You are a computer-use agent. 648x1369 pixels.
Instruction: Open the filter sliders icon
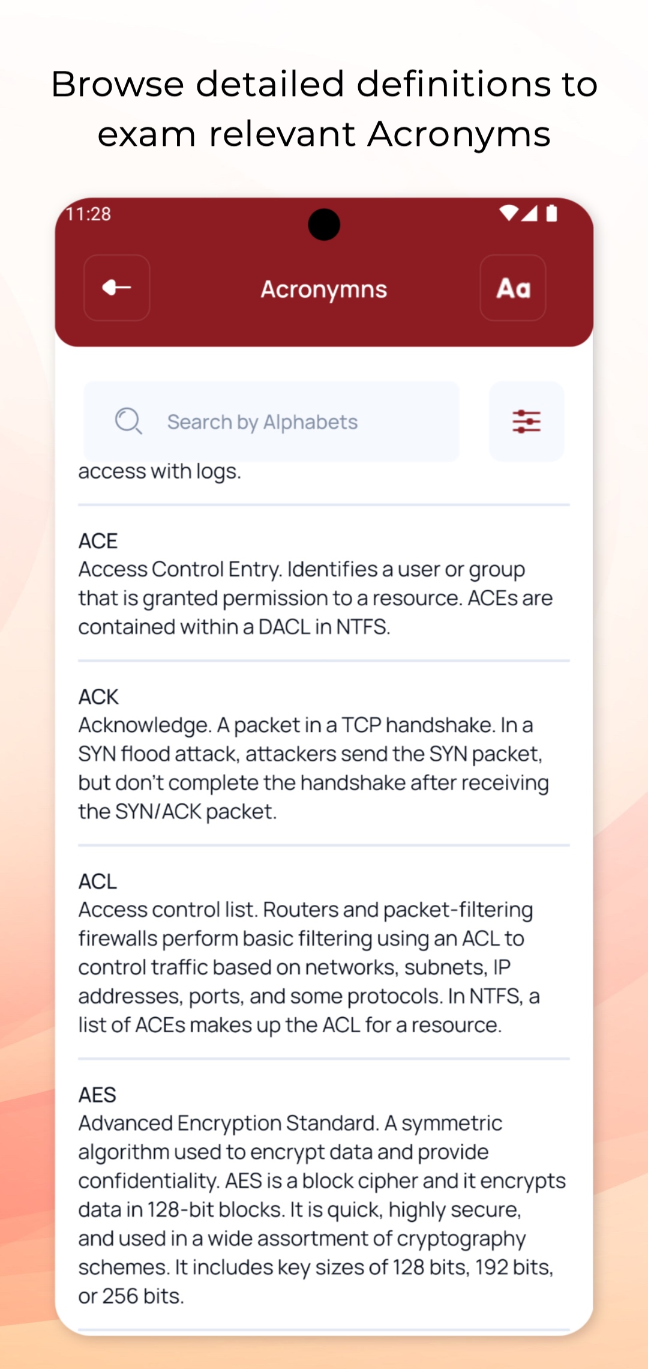pos(526,422)
